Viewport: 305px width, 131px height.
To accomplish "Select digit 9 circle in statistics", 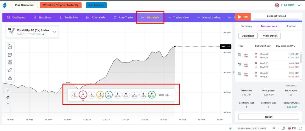I will [x=152, y=95].
